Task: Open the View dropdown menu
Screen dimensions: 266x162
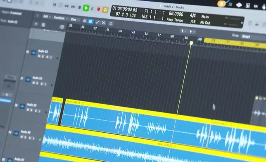Action: [x=75, y=19]
